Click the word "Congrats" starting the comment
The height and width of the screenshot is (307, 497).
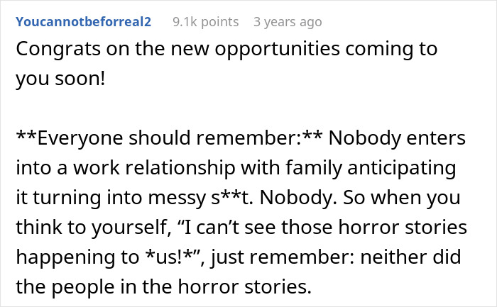click(x=52, y=50)
